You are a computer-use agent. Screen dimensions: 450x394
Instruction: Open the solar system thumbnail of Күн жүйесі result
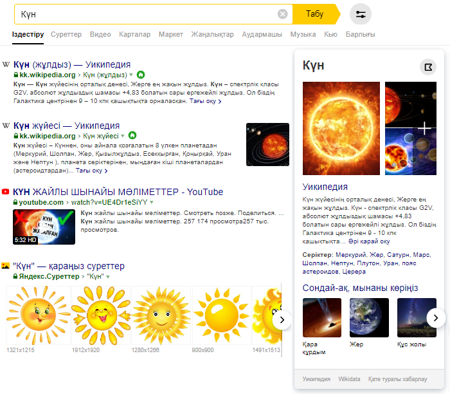[x=268, y=145]
